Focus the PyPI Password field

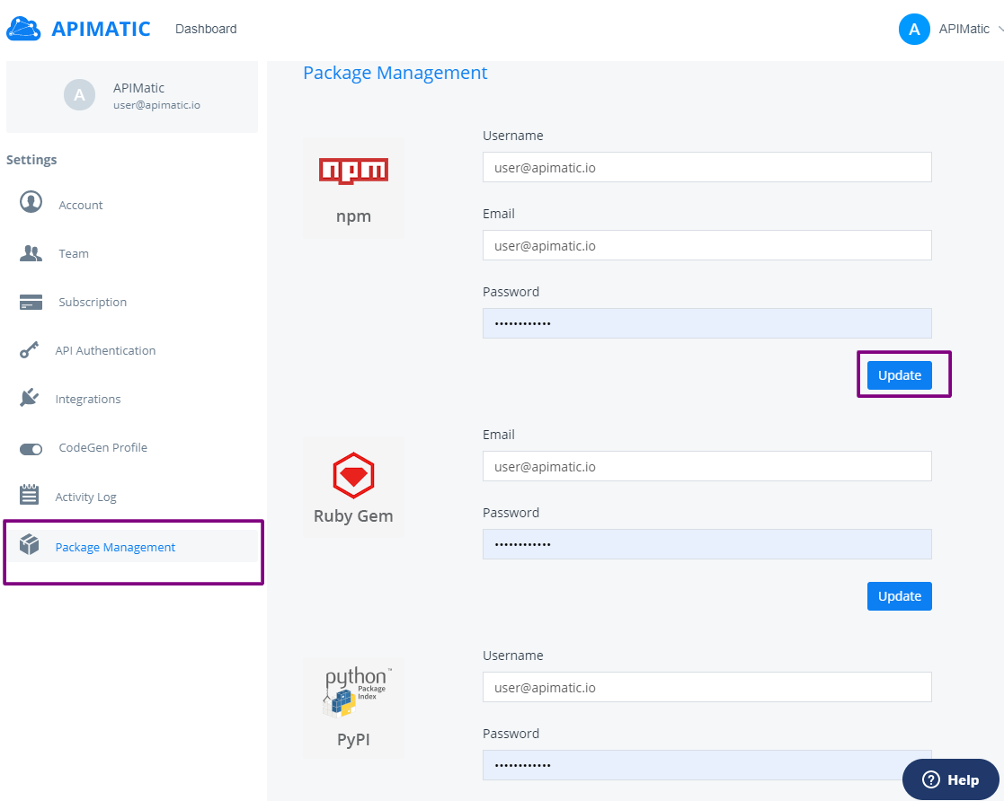(706, 765)
